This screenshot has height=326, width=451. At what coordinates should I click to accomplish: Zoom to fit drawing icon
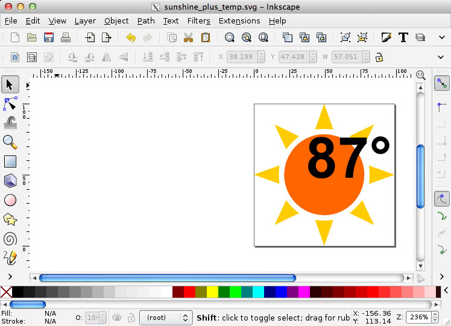(247, 37)
